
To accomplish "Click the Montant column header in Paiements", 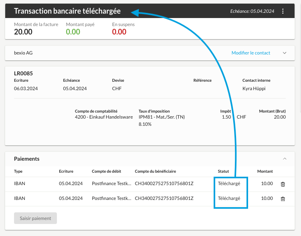I will point(265,171).
